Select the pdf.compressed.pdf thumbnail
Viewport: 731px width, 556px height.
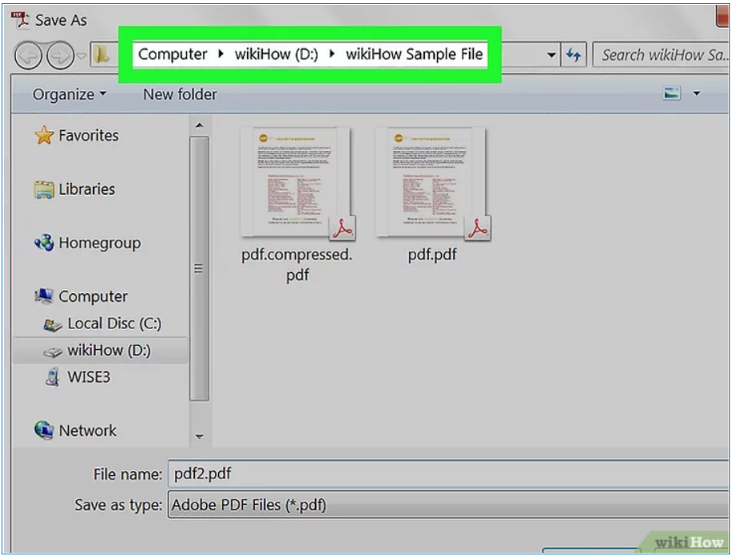pos(296,183)
